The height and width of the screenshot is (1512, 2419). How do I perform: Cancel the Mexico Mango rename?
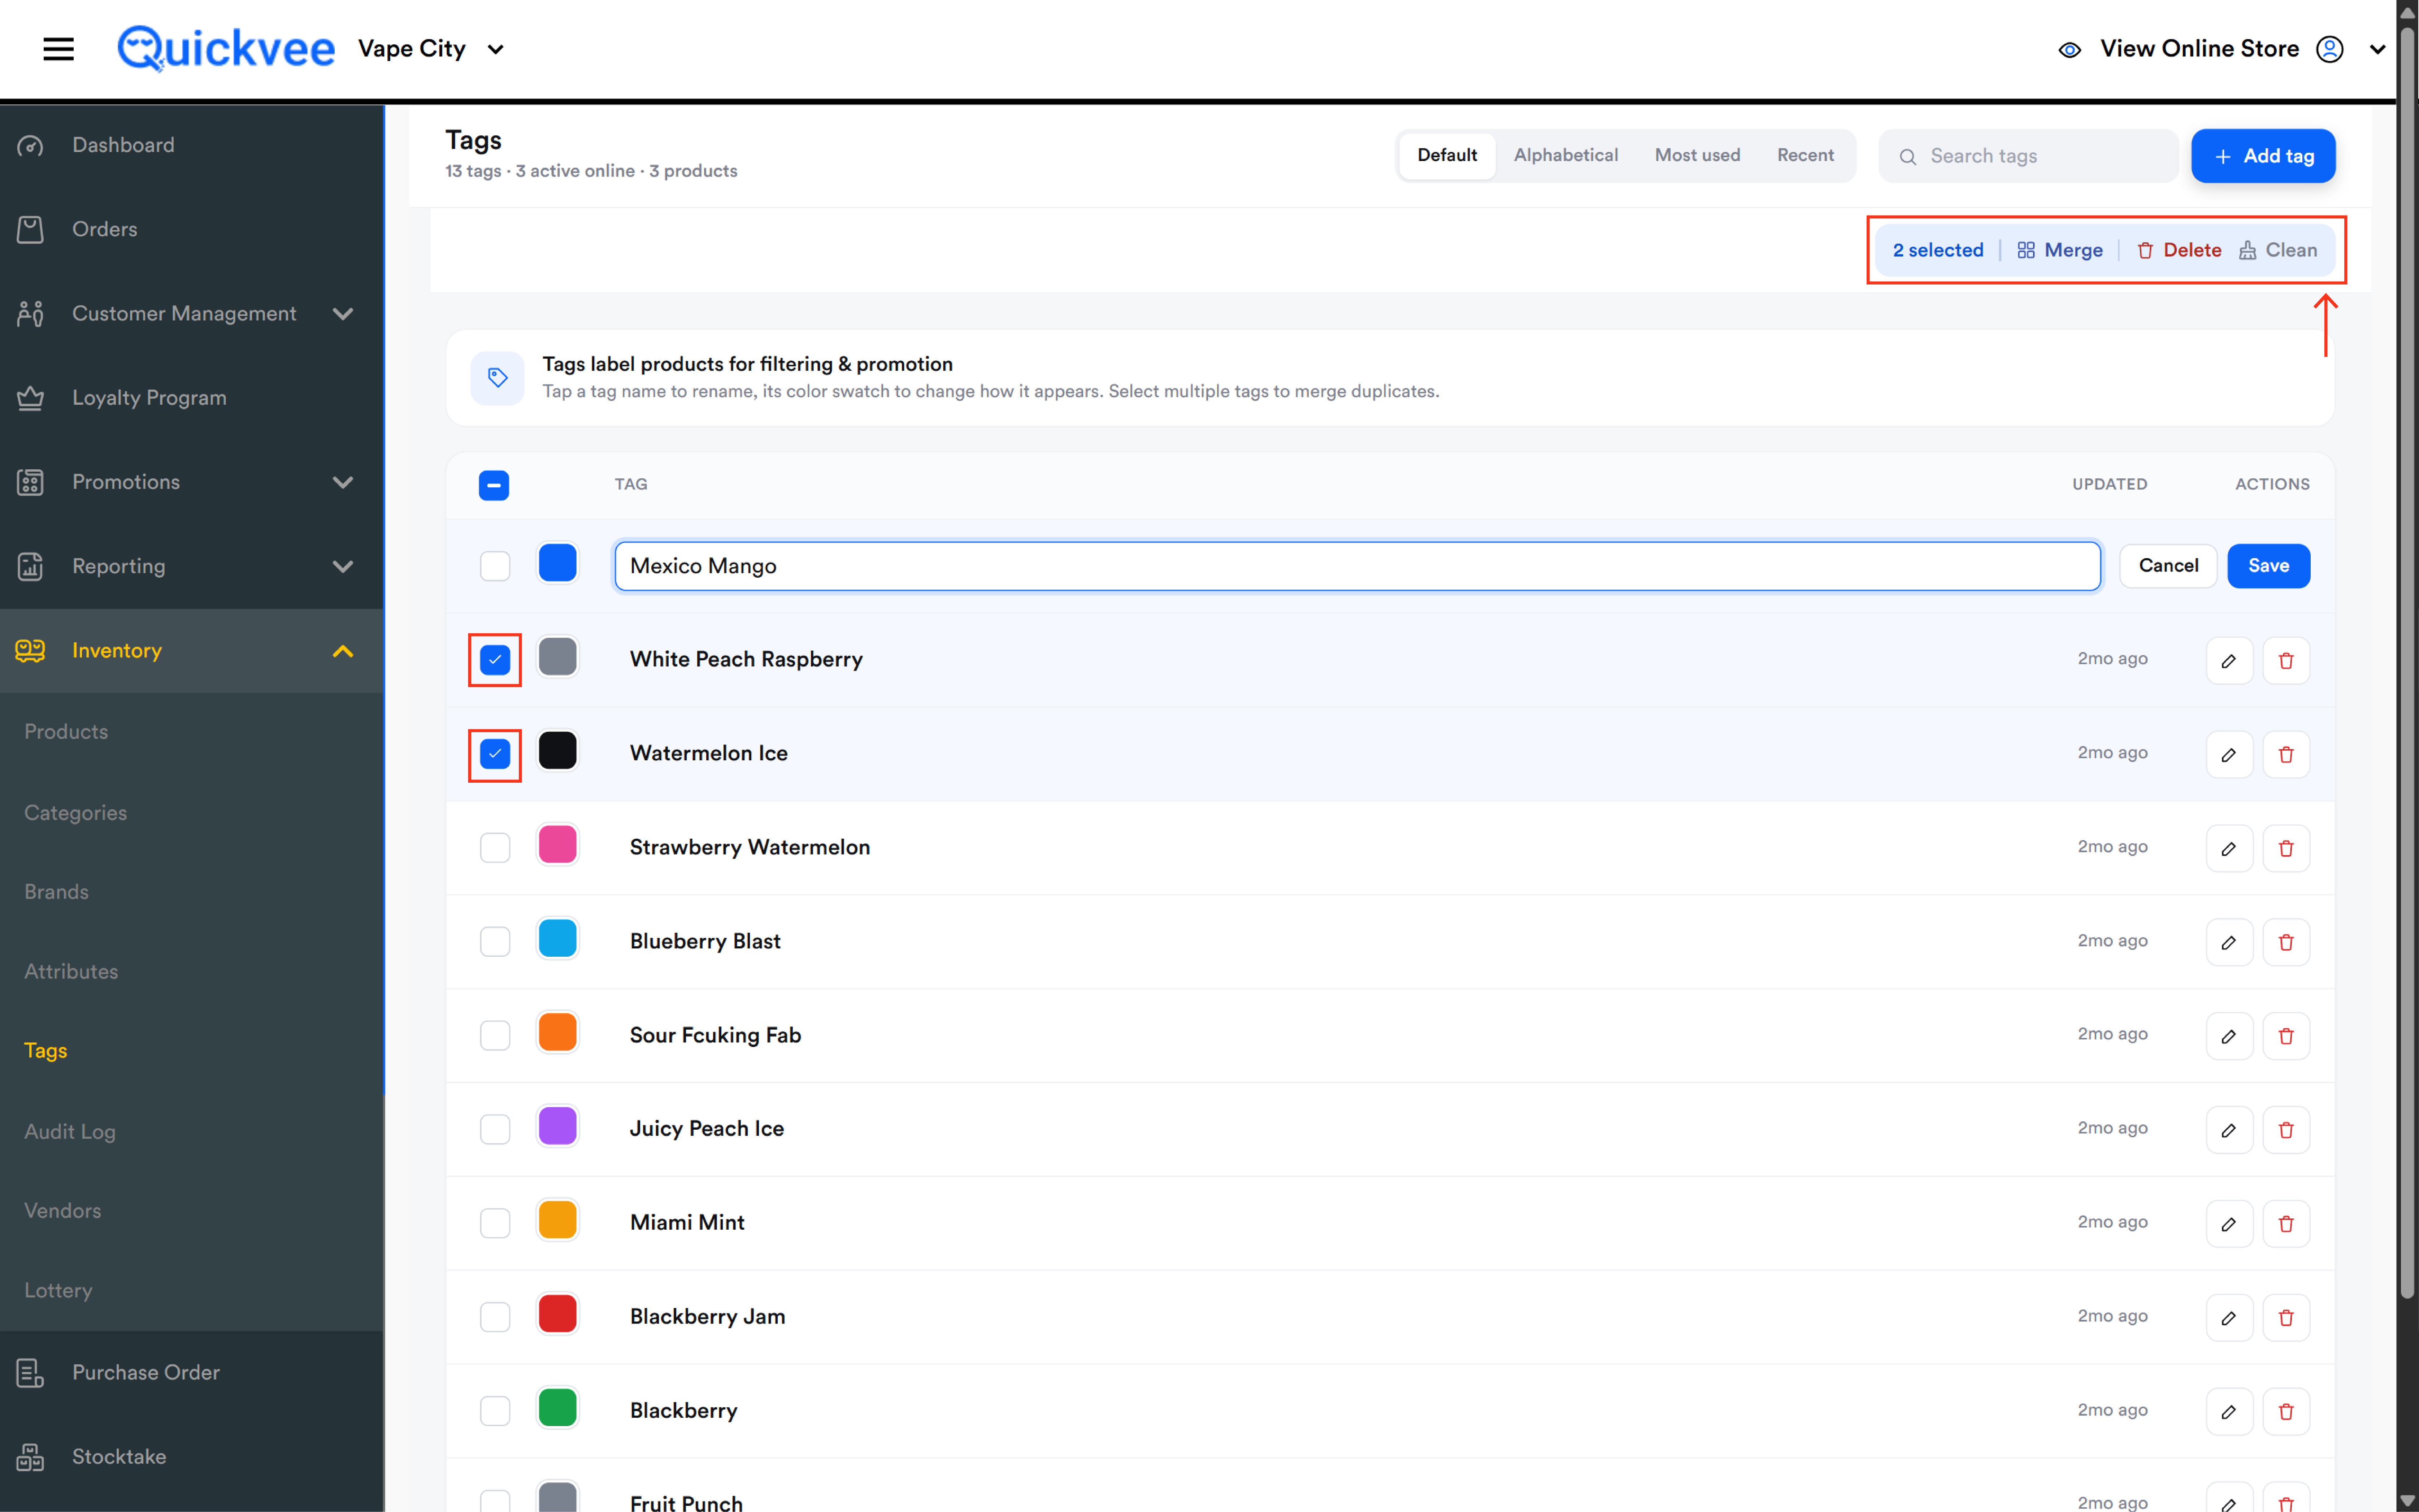click(x=2168, y=566)
